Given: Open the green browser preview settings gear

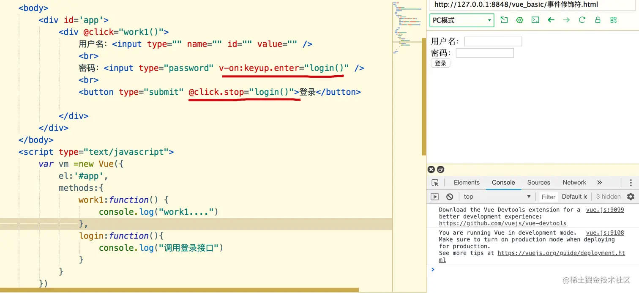Looking at the screenshot, I should (x=520, y=20).
